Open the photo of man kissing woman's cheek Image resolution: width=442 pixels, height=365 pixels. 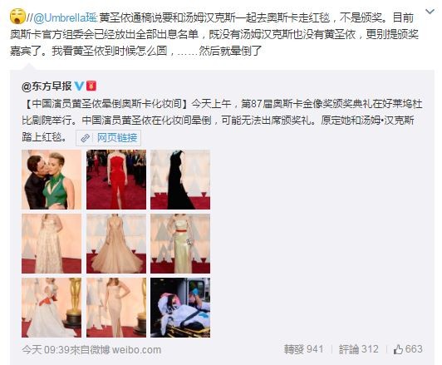pos(52,180)
